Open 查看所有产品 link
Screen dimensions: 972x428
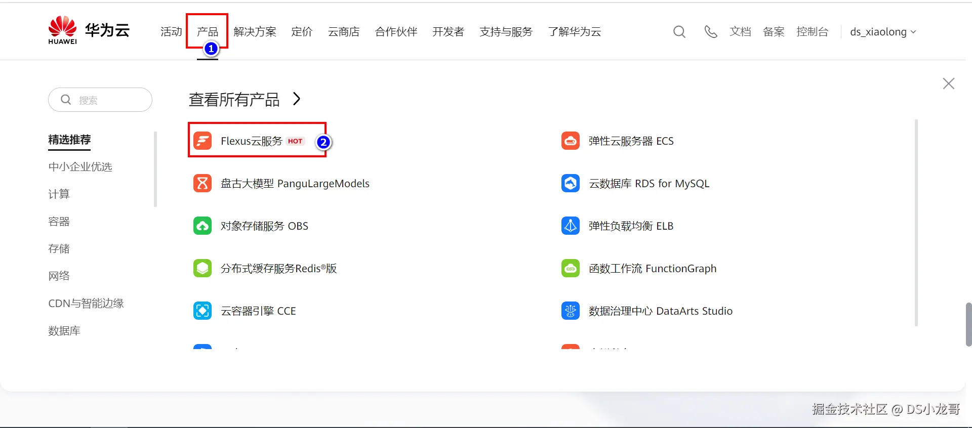coord(234,100)
